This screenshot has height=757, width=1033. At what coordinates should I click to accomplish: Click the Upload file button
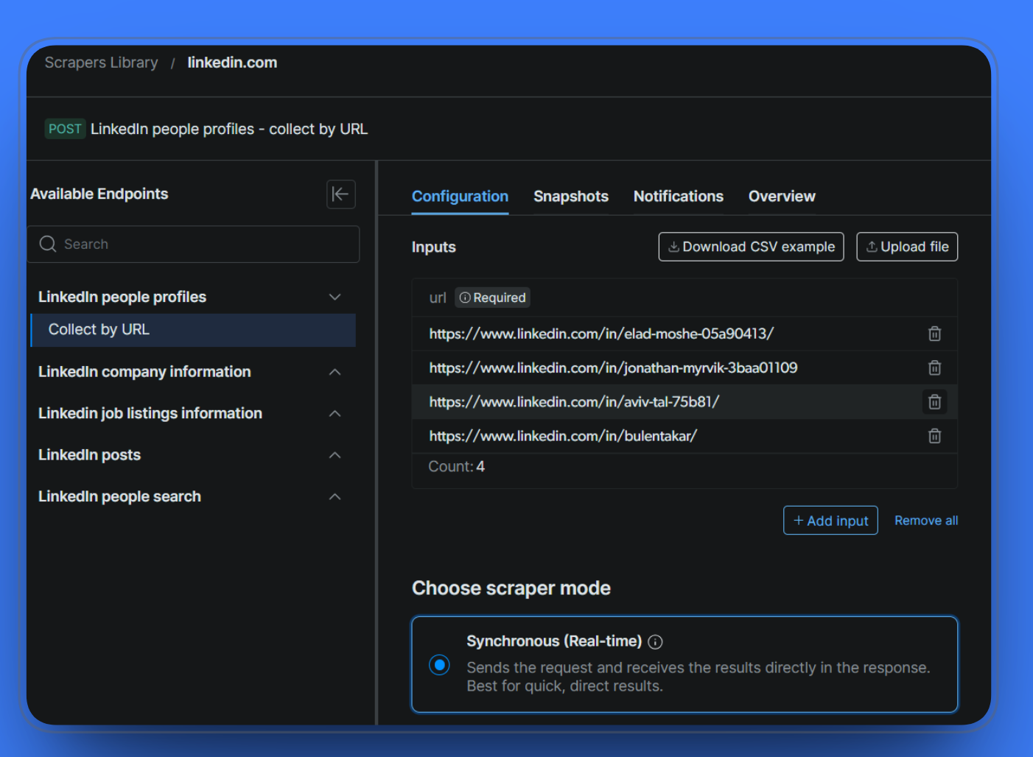click(x=907, y=247)
